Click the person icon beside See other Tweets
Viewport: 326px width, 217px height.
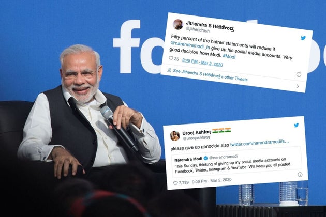tap(169, 70)
